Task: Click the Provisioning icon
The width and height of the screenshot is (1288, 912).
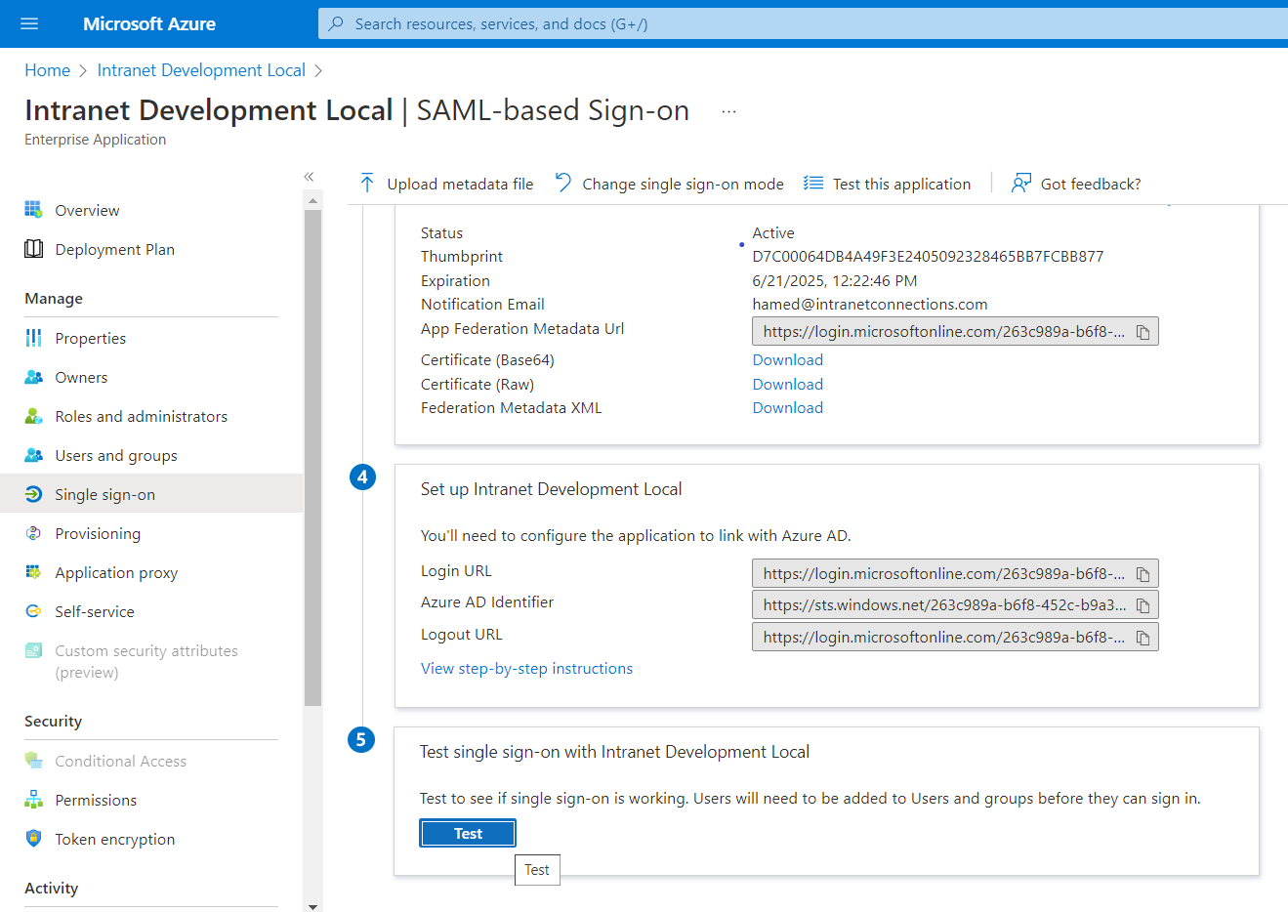Action: pyautogui.click(x=33, y=533)
